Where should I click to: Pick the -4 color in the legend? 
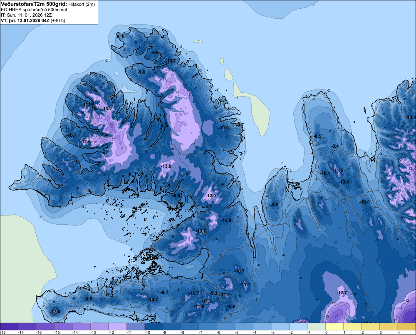click(x=262, y=327)
